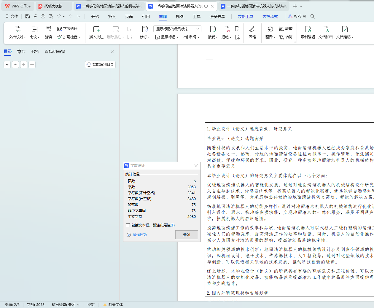Open the 表格工具 ribbon tab
The height and width of the screenshot is (308, 374).
246,17
